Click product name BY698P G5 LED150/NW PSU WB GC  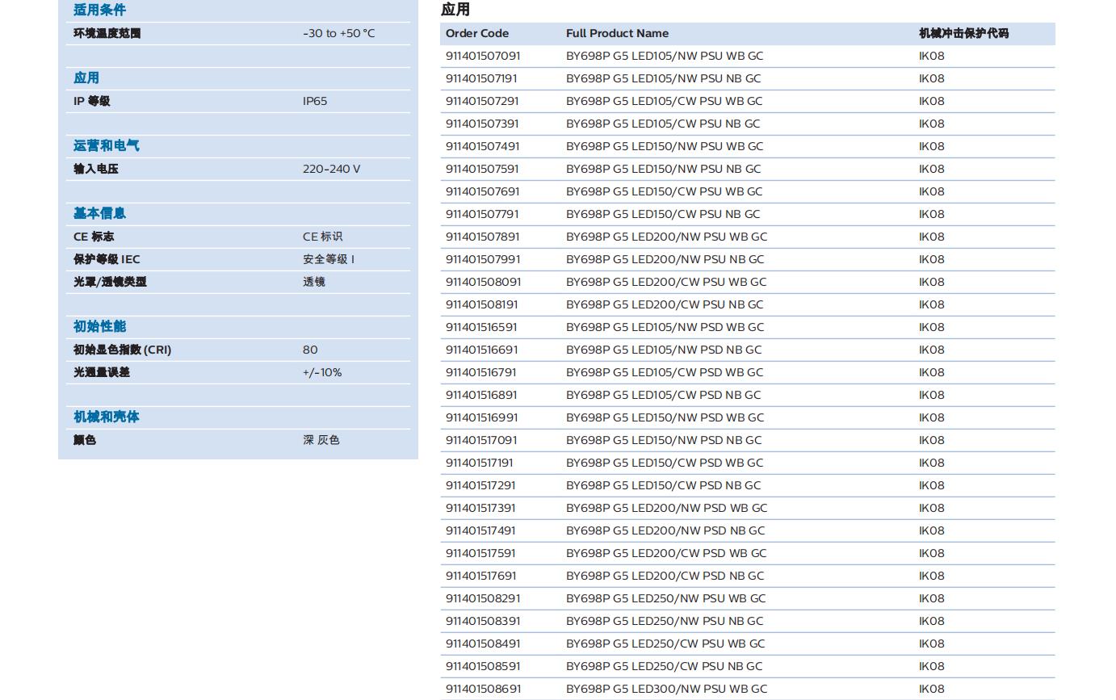665,146
